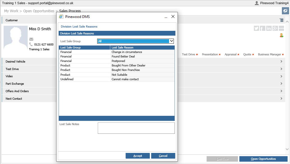Select the Found Better Deal reason
Viewport: 290px width, 164px height.
click(x=123, y=56)
